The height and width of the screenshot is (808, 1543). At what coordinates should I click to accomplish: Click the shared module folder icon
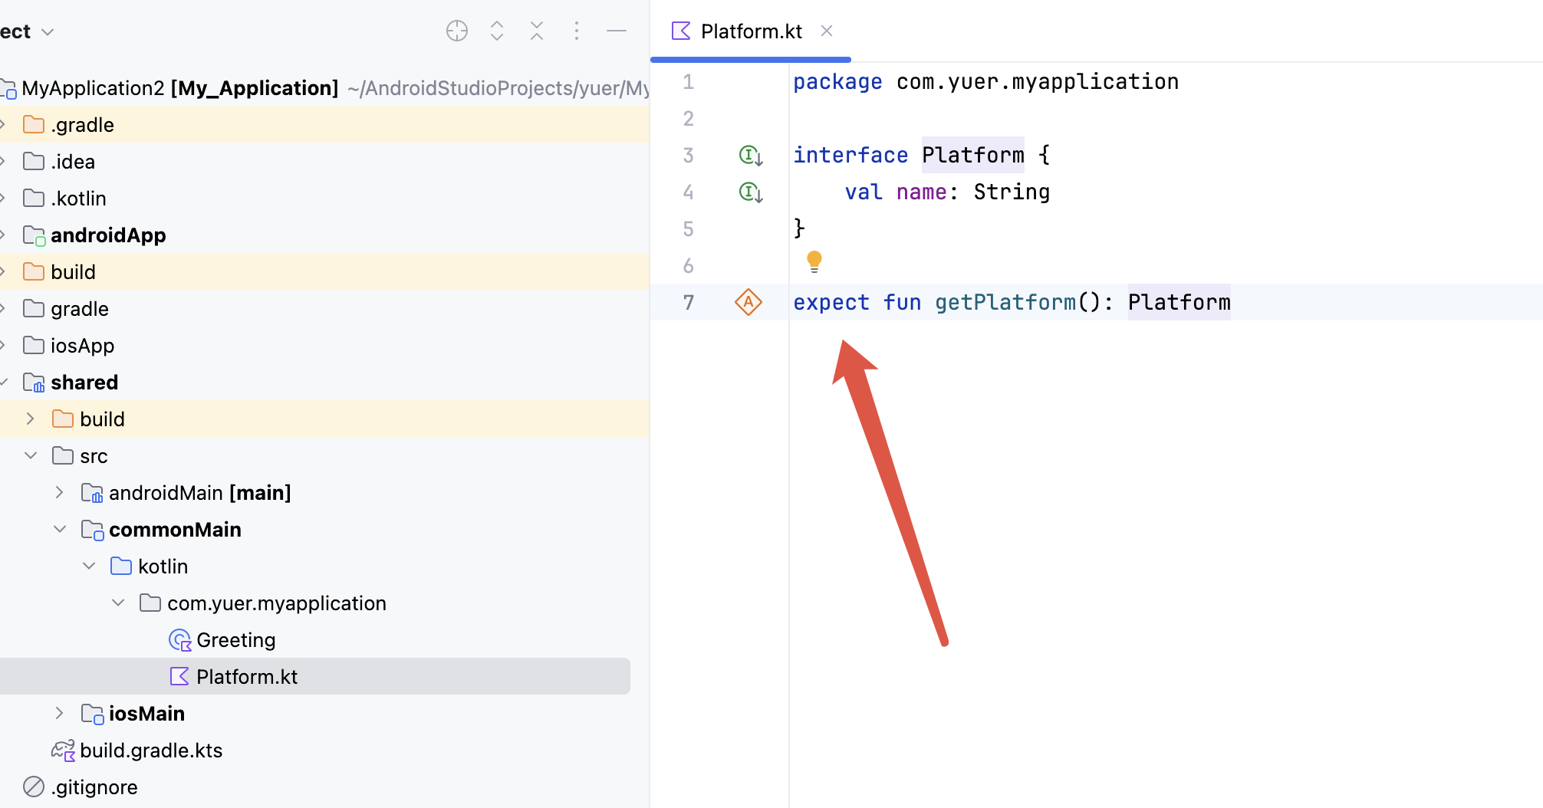click(34, 383)
